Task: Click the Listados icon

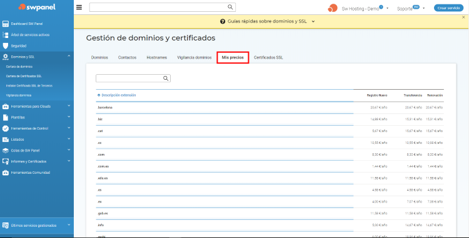Action: pos(6,140)
